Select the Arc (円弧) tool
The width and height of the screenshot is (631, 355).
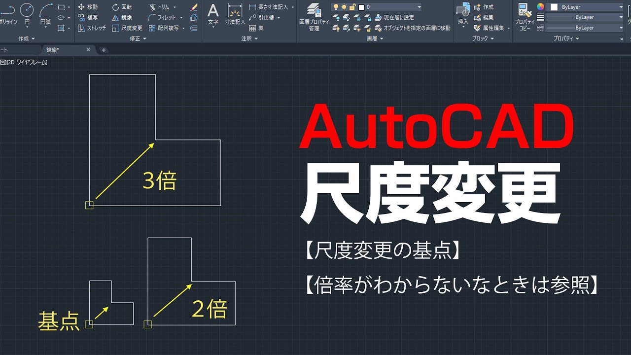coord(45,14)
